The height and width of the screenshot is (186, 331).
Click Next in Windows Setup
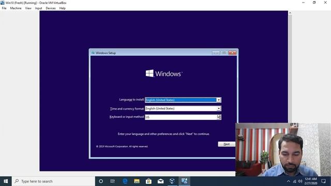click(x=227, y=144)
